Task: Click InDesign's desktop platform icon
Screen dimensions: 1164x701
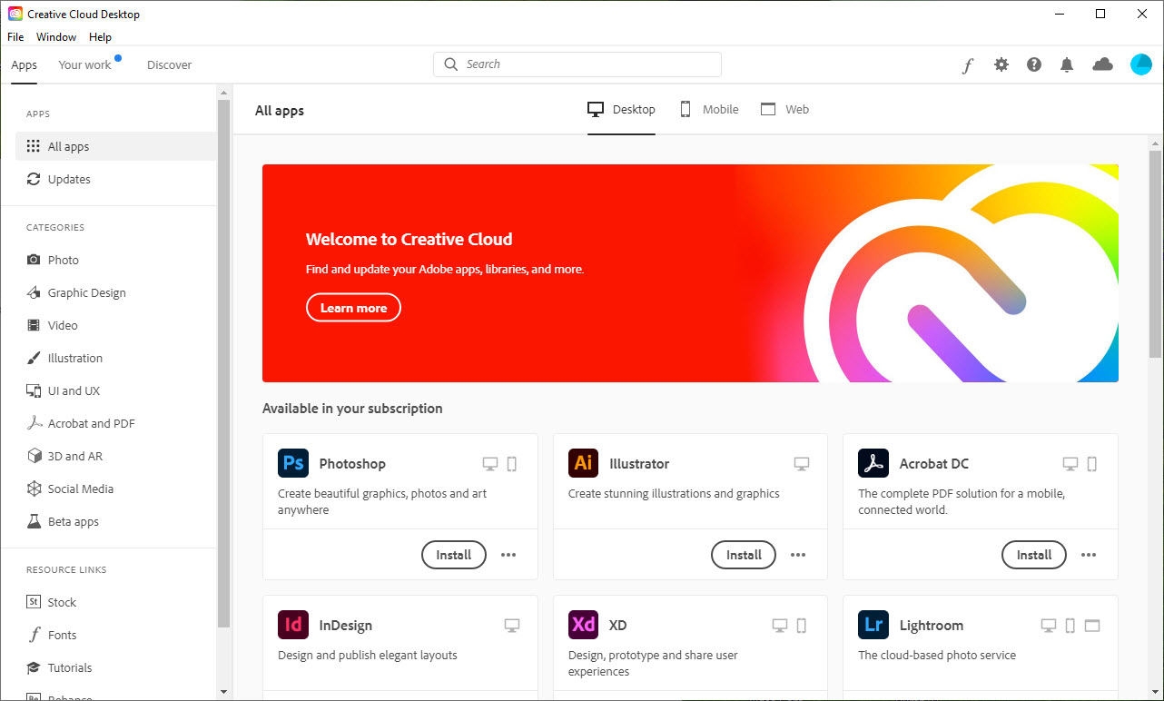Action: click(512, 626)
